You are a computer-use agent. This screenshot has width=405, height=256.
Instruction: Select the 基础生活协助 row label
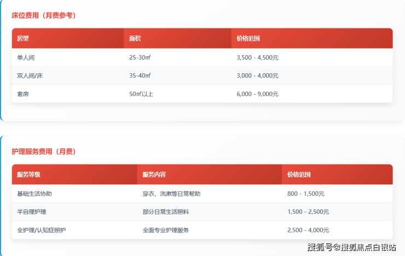pos(34,194)
